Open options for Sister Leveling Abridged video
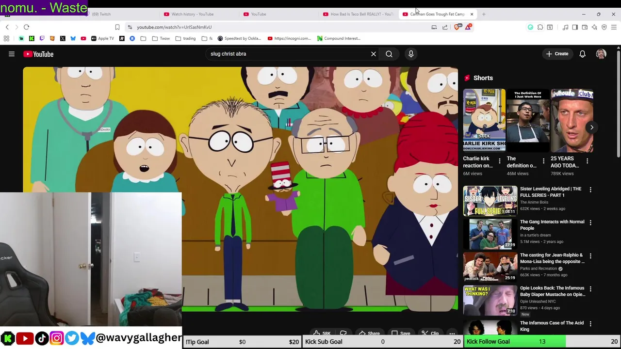The image size is (621, 349). (x=590, y=190)
